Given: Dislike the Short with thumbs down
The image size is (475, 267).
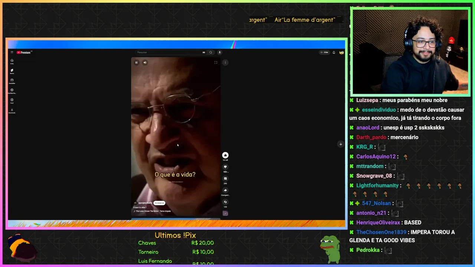Looking at the screenshot, I should pyautogui.click(x=225, y=167).
